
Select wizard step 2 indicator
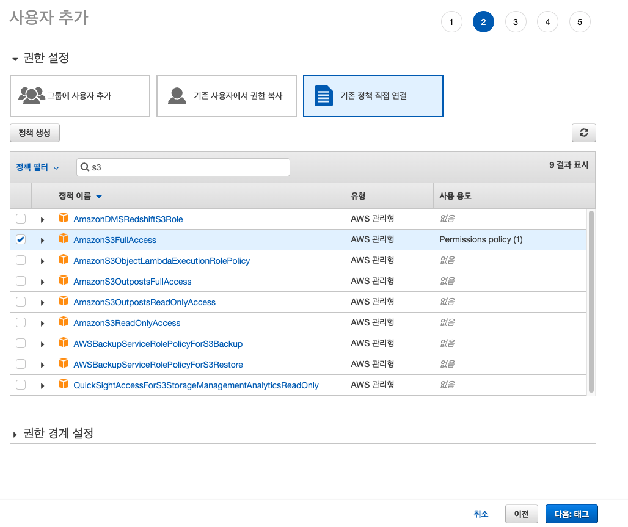pos(483,22)
